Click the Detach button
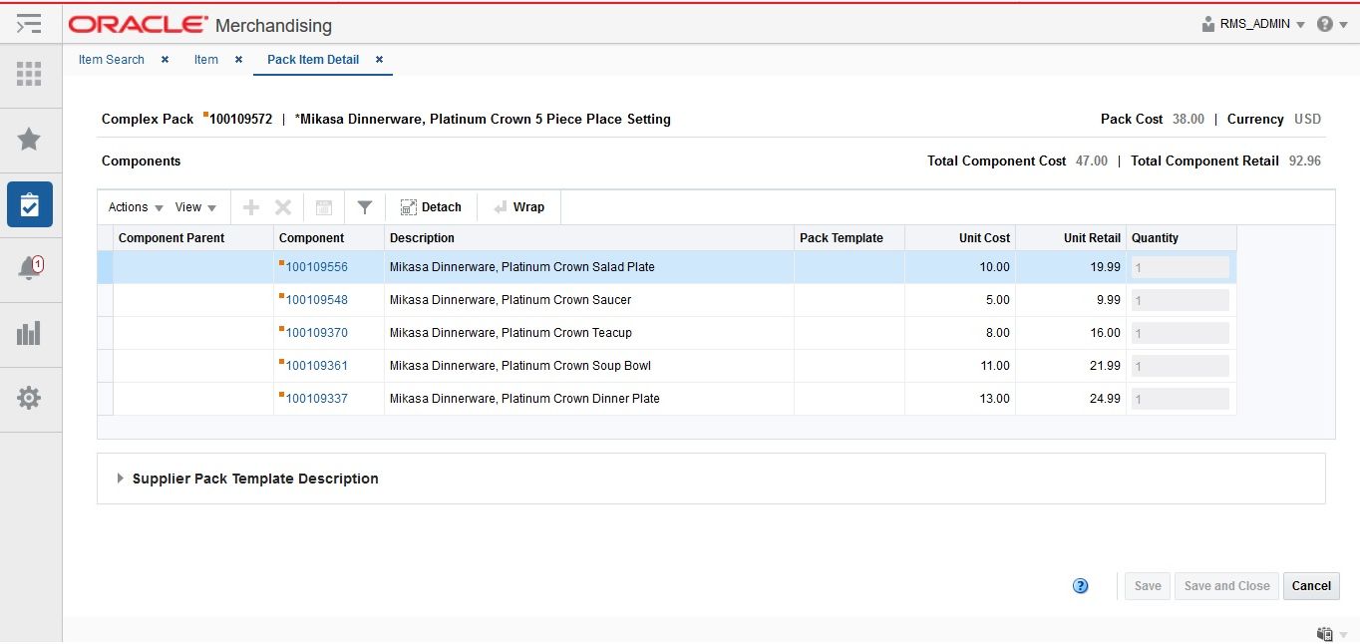 [x=431, y=207]
